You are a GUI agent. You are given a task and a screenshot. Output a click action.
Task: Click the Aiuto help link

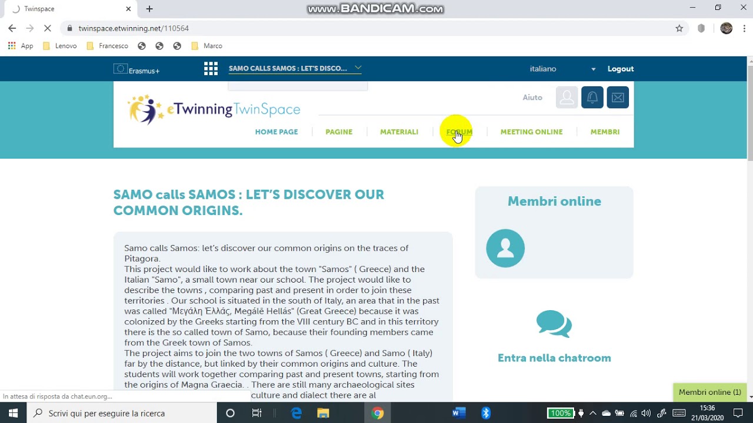(x=532, y=98)
